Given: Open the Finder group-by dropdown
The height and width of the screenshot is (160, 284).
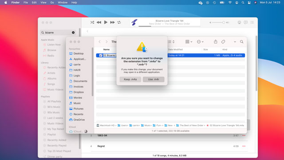Looking at the screenshot, I should pos(189,42).
